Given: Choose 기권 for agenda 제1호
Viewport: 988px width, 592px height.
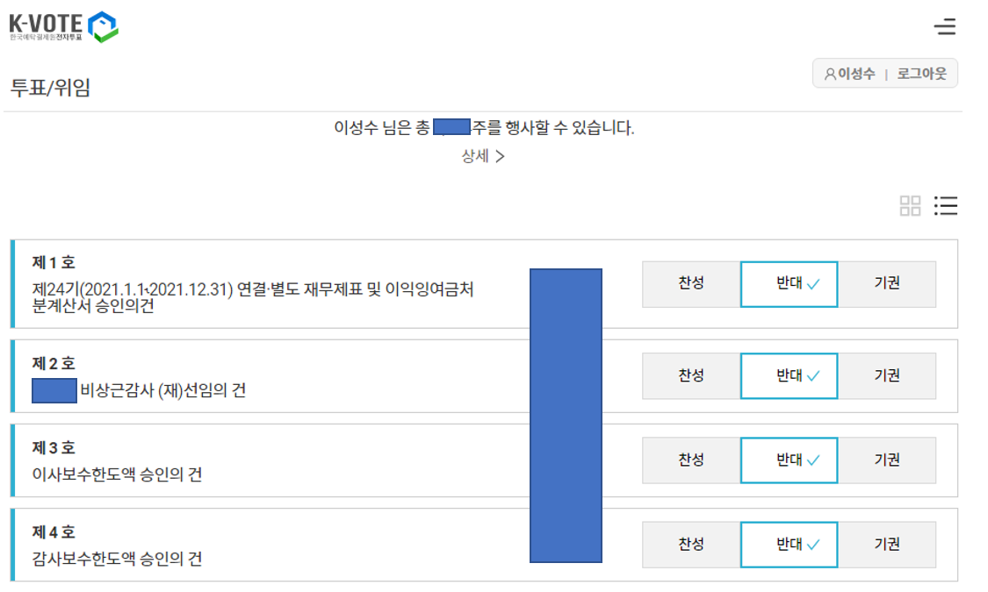Looking at the screenshot, I should (887, 284).
